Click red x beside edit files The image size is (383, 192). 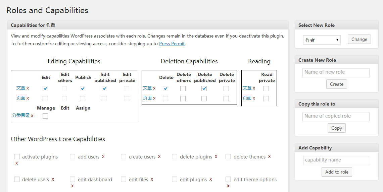point(152,179)
